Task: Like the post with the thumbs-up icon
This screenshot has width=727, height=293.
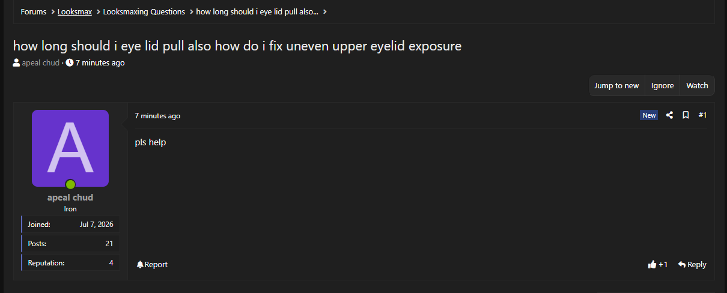Action: 652,264
